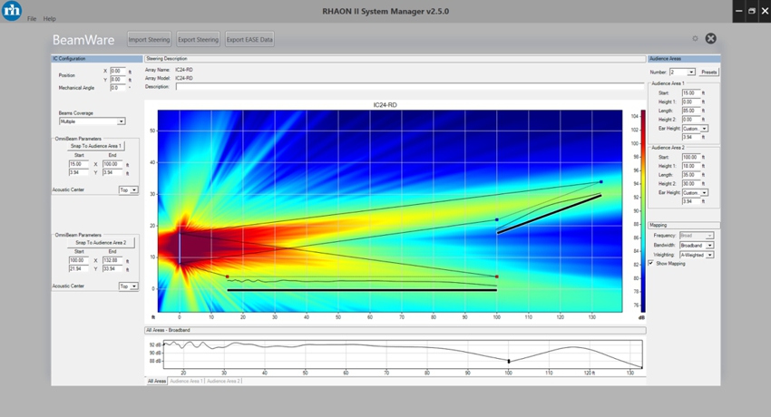Click the Mechanical Angle input field
771x417 pixels.
click(118, 88)
